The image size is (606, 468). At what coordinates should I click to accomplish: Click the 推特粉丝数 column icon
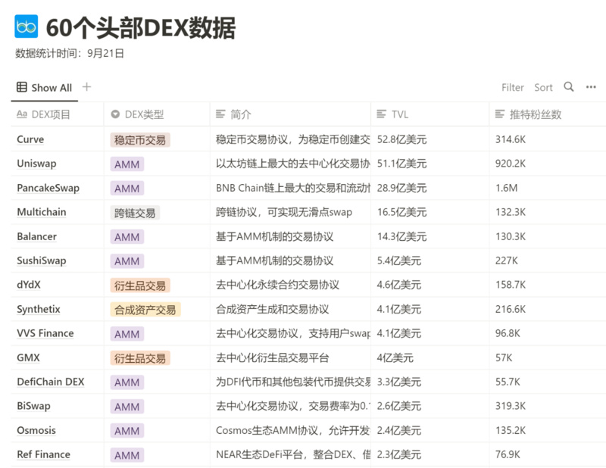coord(500,114)
